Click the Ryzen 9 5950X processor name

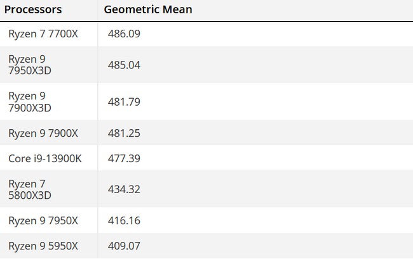(43, 246)
